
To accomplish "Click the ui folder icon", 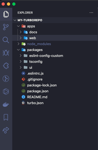I will tap(26, 67).
